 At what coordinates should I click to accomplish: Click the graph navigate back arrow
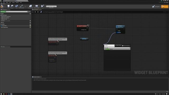pyautogui.click(x=35, y=12)
